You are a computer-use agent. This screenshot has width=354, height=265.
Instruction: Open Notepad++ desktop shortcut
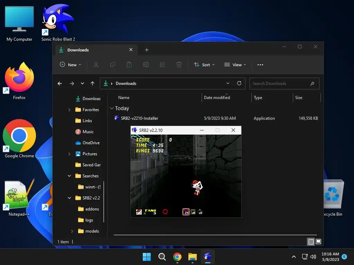click(19, 198)
